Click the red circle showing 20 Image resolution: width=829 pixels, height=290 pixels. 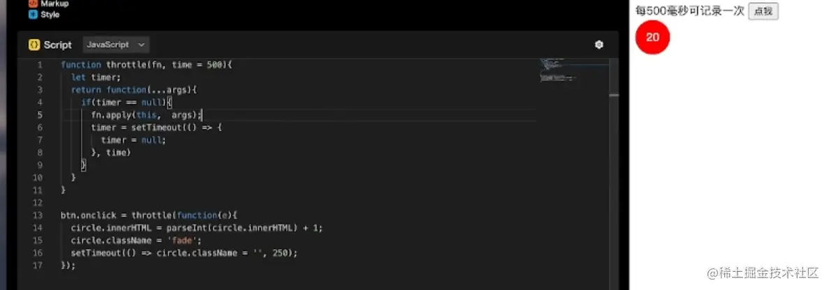pyautogui.click(x=652, y=37)
